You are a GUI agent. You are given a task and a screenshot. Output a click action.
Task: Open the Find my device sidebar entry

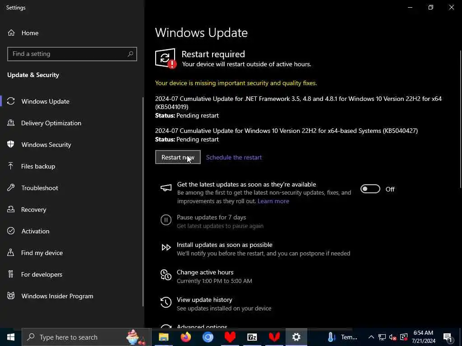click(x=72, y=253)
